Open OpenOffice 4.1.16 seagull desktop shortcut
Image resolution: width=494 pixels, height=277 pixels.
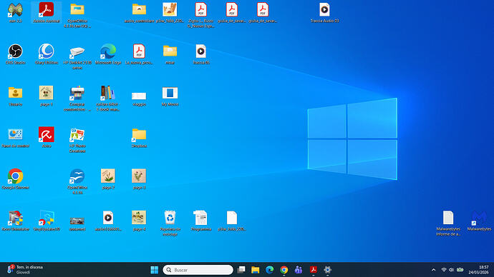77,181
